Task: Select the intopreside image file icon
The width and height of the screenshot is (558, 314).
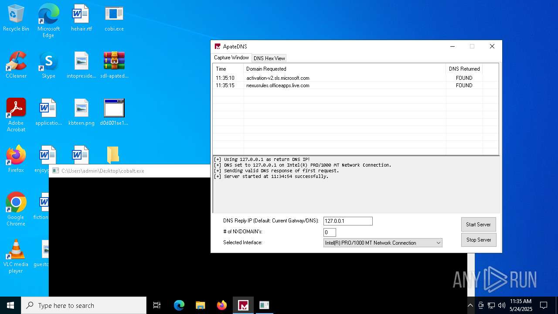Action: pos(81,65)
